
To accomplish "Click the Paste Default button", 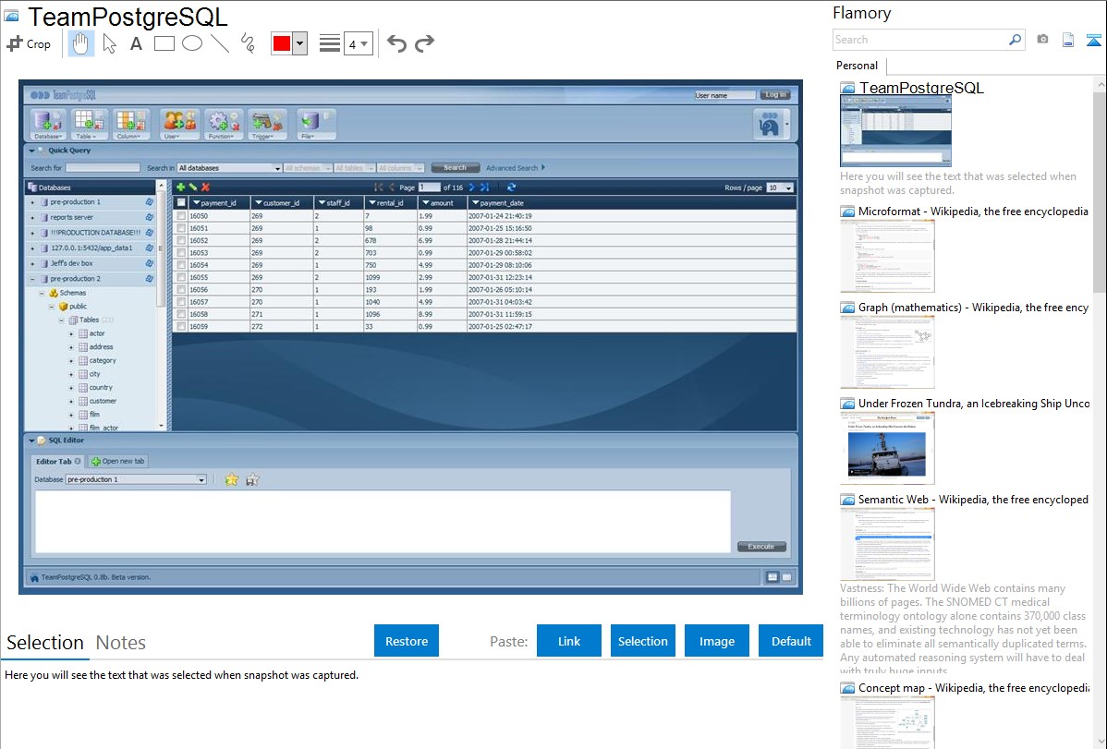I will tap(791, 641).
